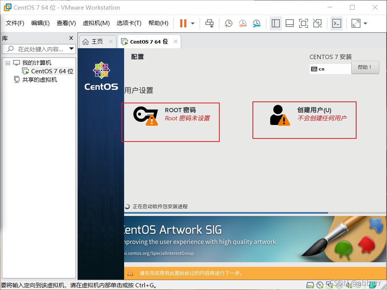This screenshot has width=387, height=290.
Task: Open the stretch display dropdown arrow
Action: tap(365, 24)
